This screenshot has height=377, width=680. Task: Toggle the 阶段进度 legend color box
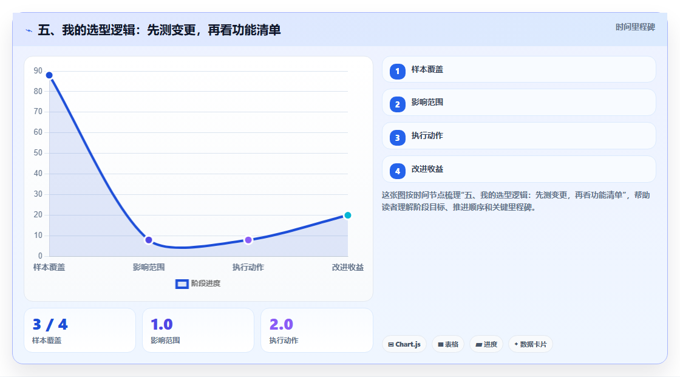point(182,284)
